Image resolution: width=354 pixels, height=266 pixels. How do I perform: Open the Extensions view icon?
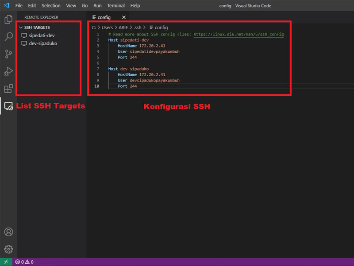(8, 88)
